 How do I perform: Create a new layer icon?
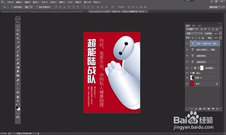pyautogui.click(x=213, y=109)
